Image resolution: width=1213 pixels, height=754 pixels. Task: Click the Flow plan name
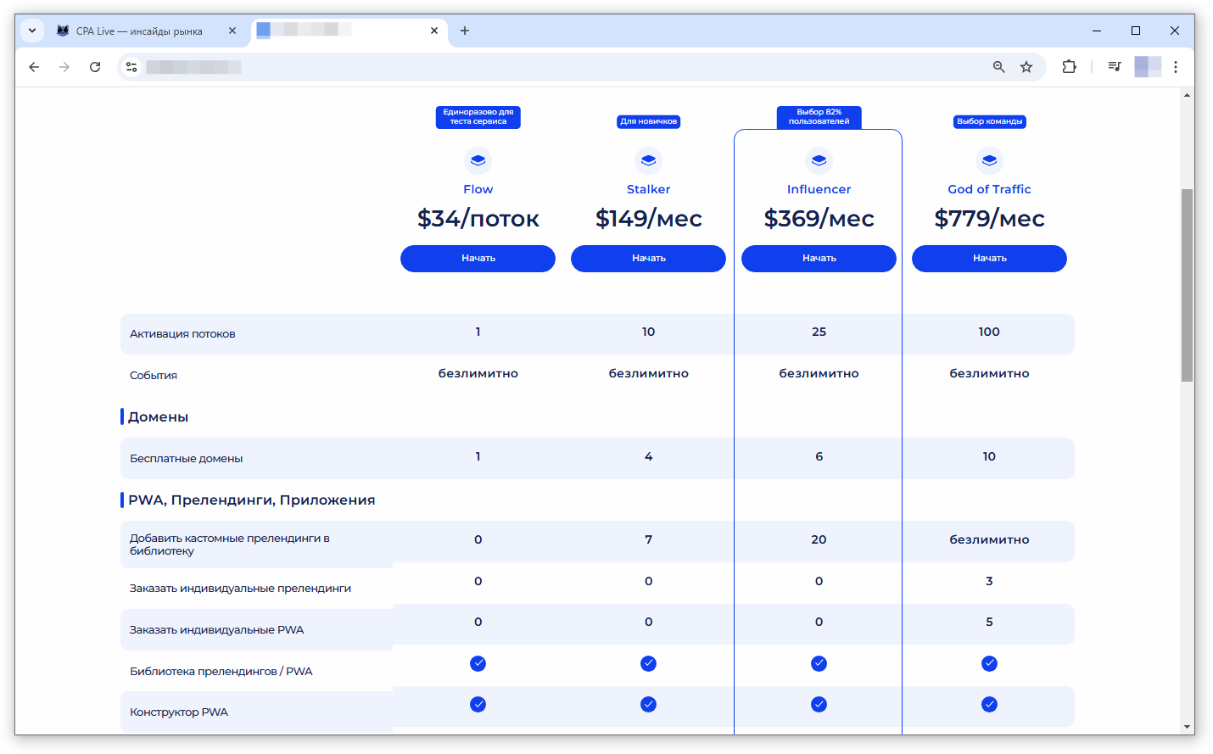coord(478,189)
